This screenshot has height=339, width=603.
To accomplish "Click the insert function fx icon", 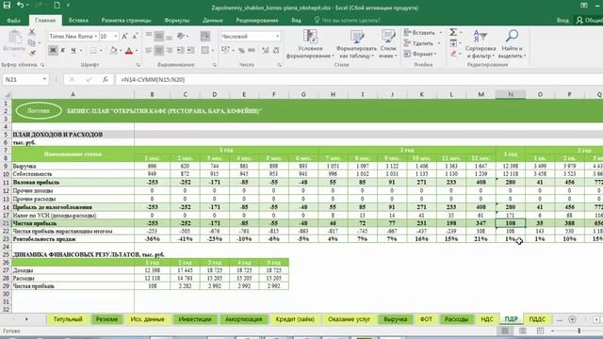I will (x=105, y=79).
